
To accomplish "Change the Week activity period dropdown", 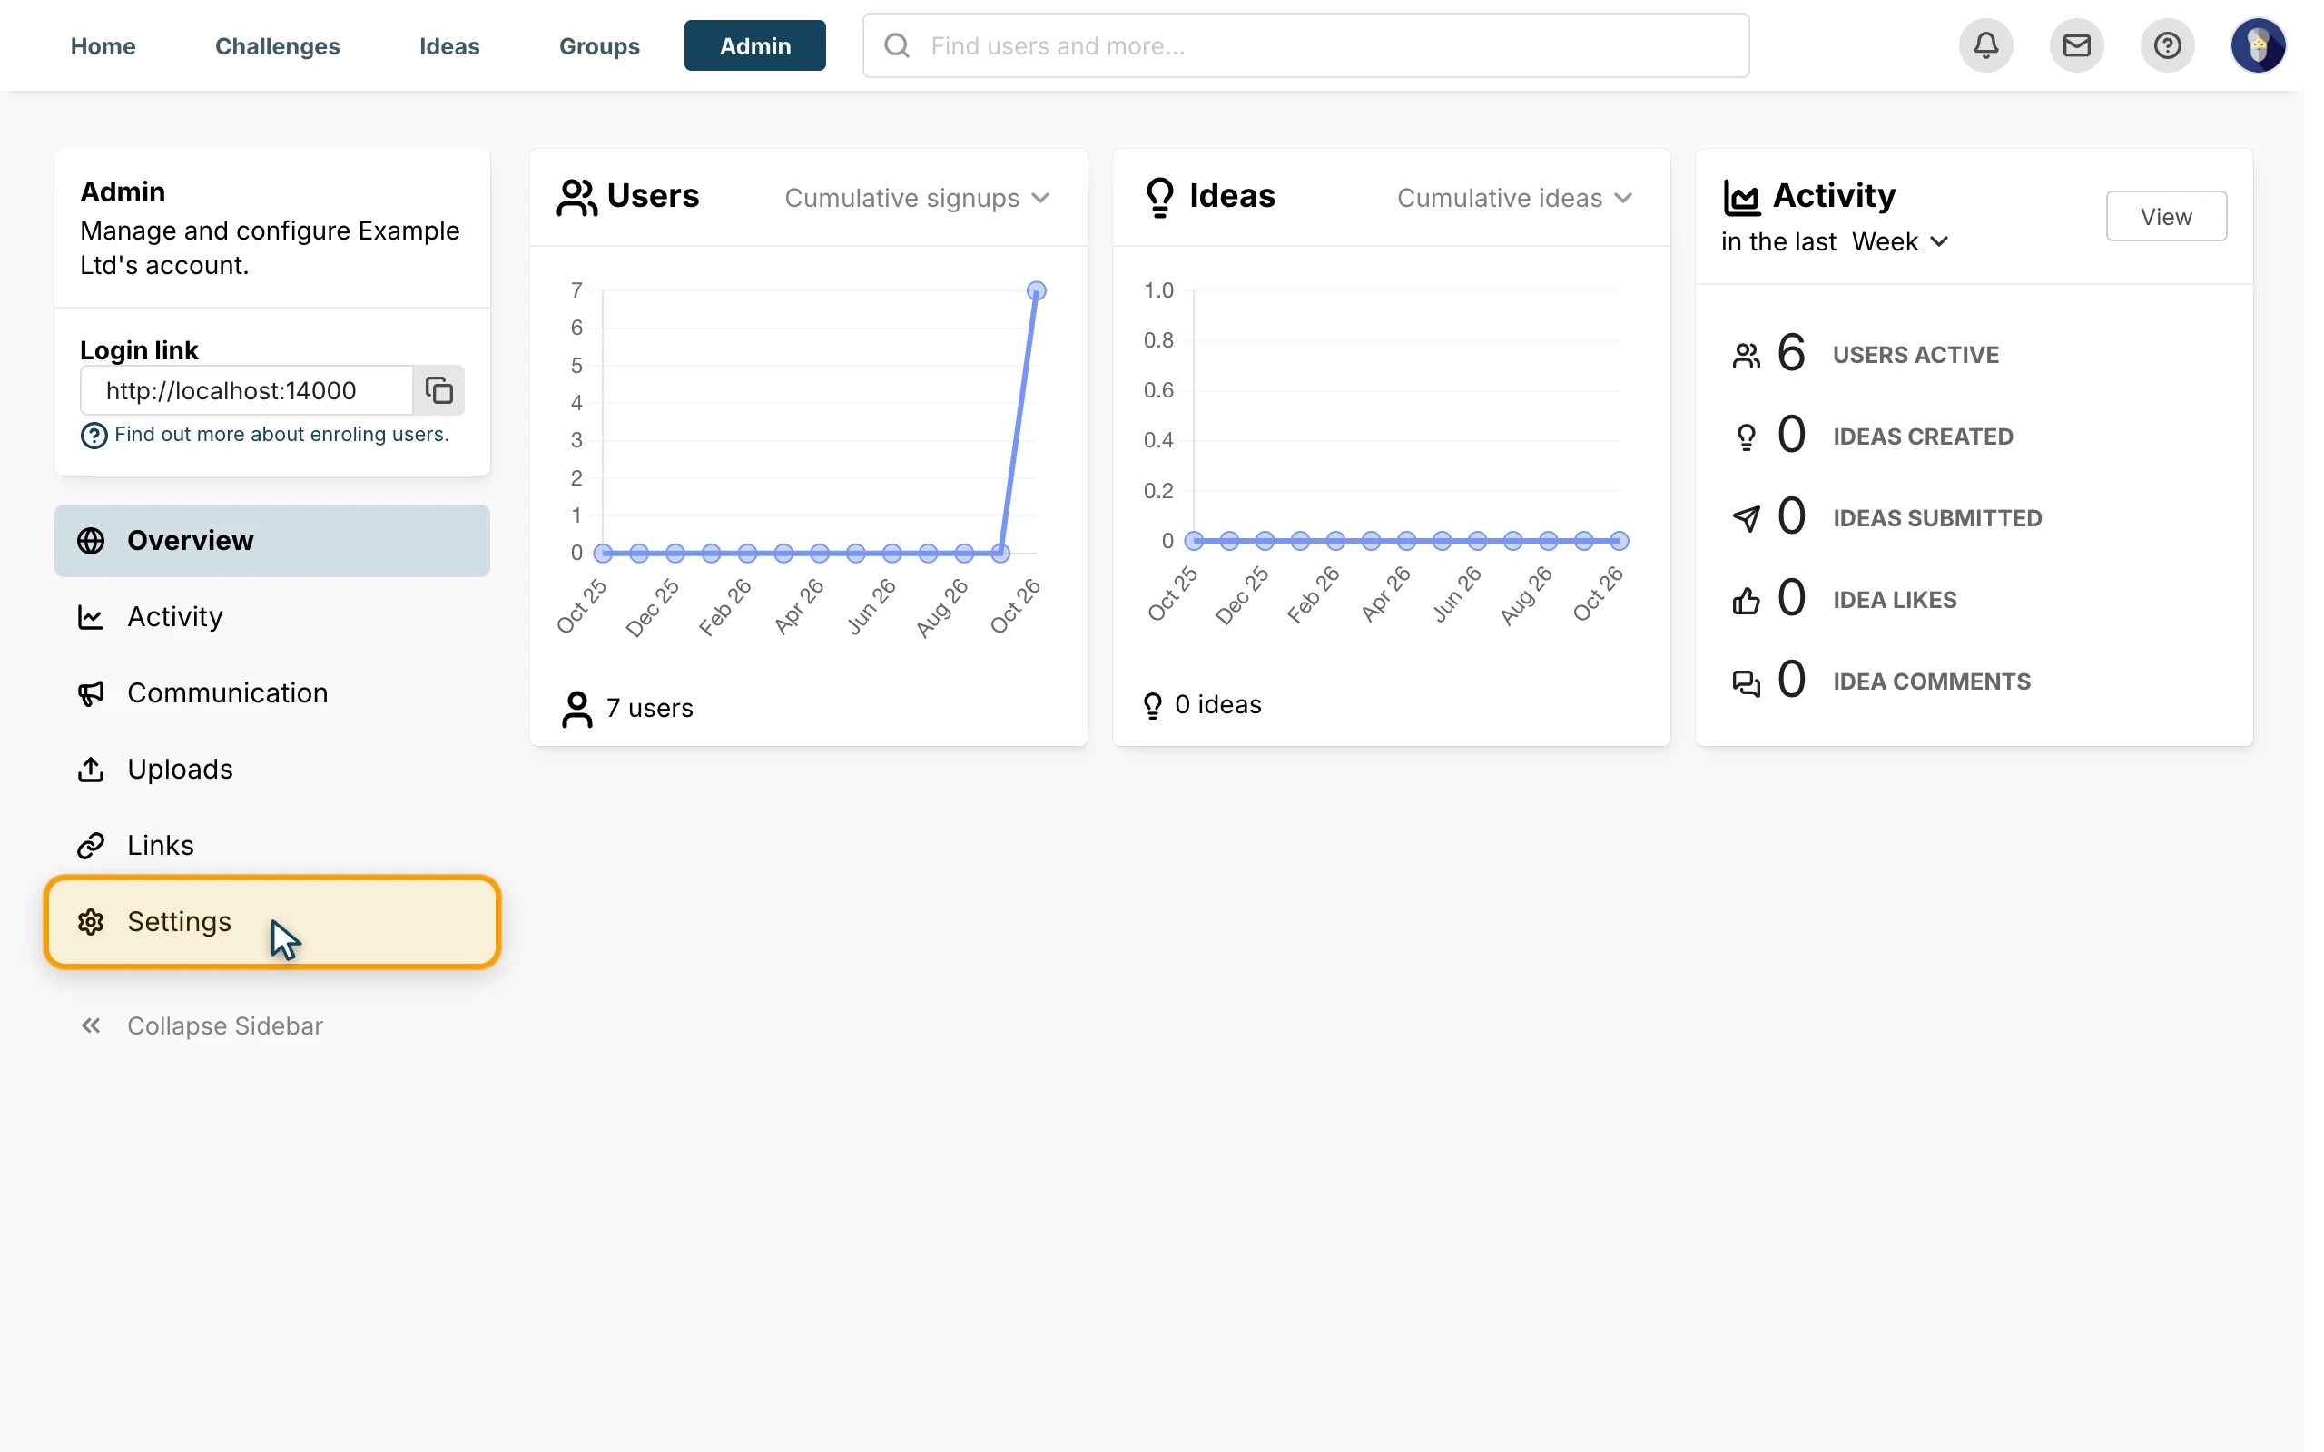I will [x=1899, y=242].
